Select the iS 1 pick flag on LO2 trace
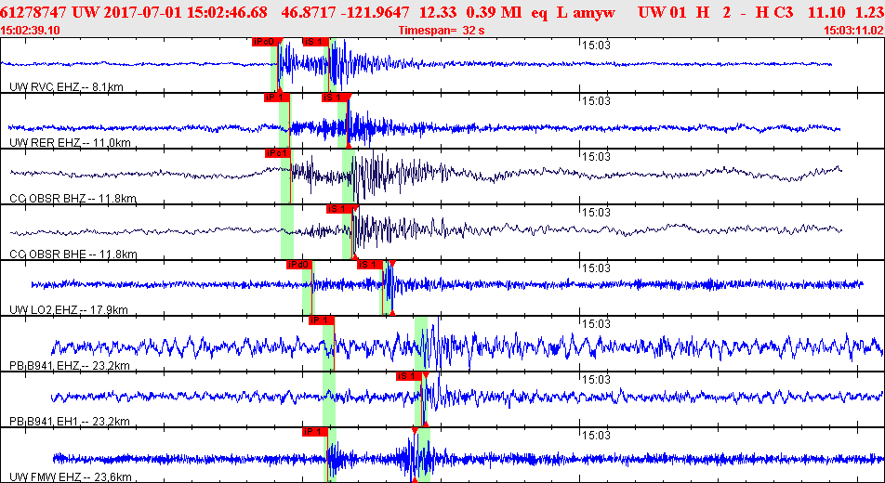 [370, 266]
